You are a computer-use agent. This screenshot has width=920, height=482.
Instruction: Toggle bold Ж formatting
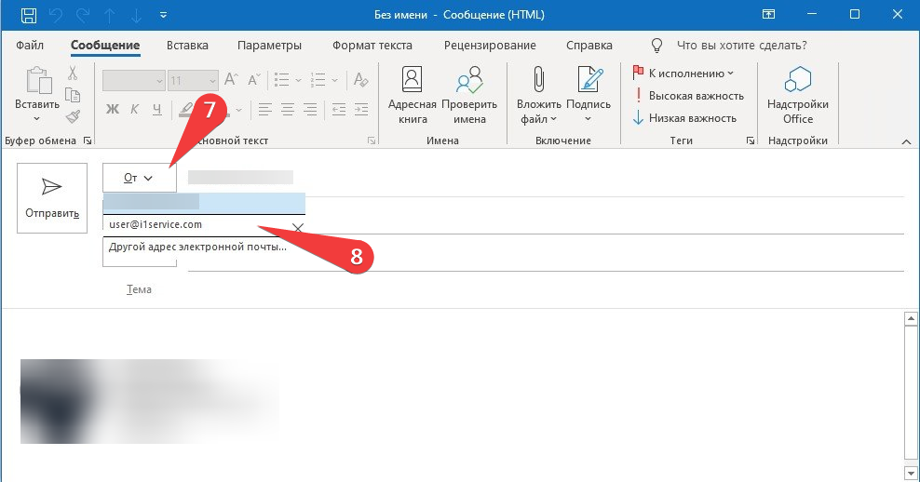[113, 109]
